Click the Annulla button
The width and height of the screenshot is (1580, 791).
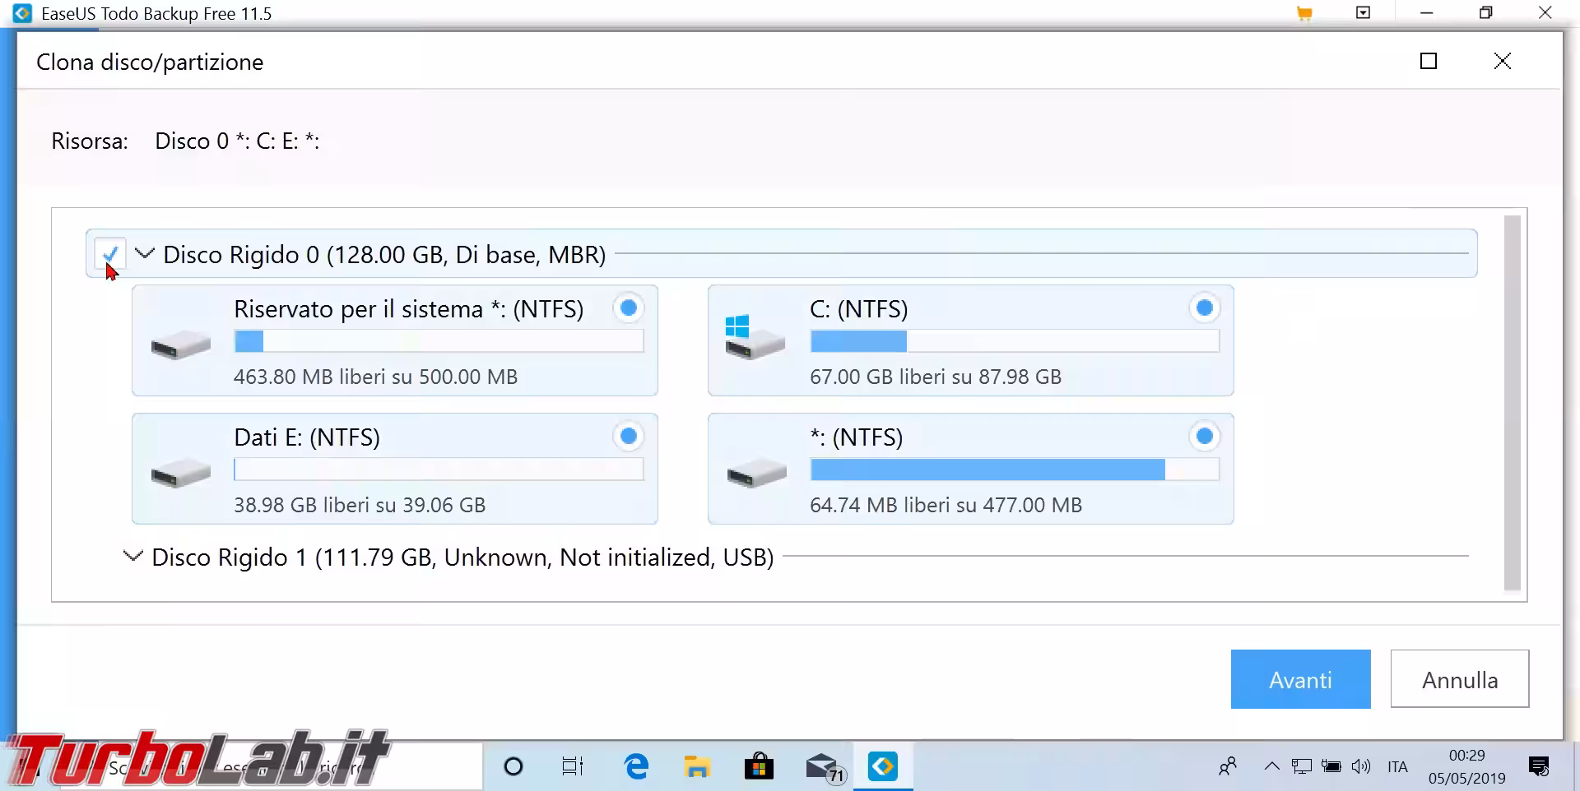1459,679
